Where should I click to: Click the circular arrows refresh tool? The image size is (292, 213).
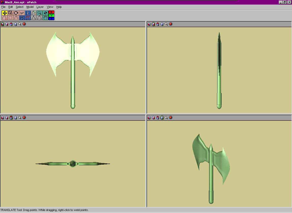coord(45,13)
